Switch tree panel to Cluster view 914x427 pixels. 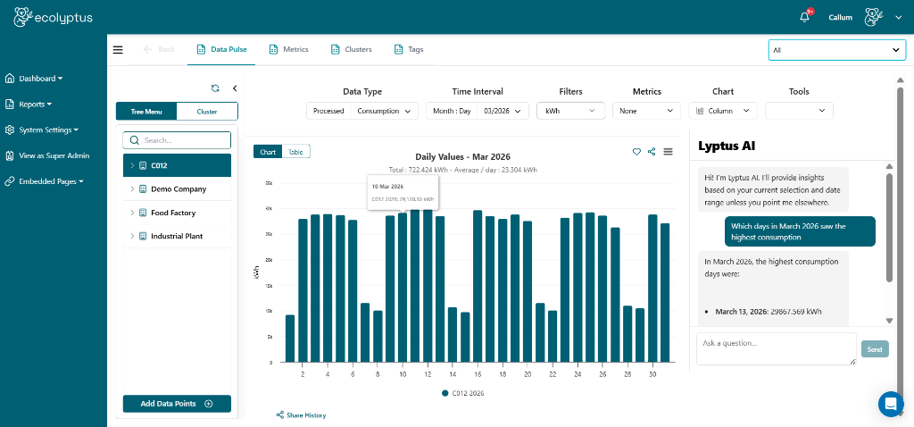tap(207, 112)
